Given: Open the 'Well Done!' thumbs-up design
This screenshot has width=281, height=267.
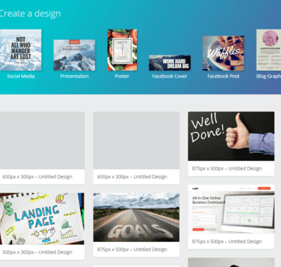Looking at the screenshot, I should tap(231, 136).
